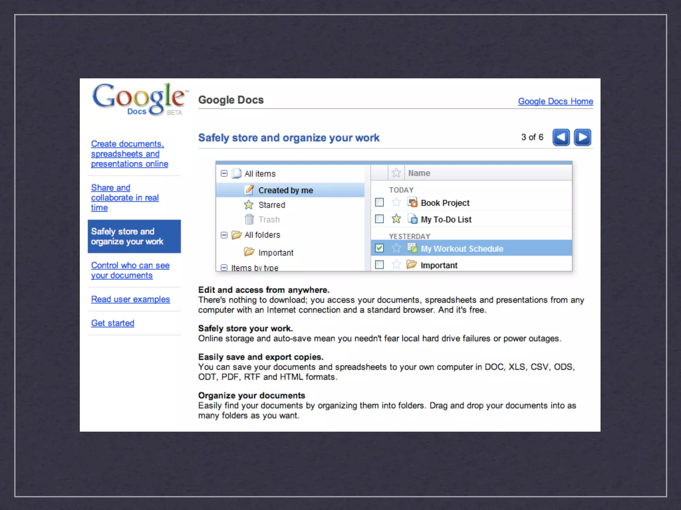This screenshot has height=510, width=681.
Task: Click the Trash can icon
Action: coord(249,219)
